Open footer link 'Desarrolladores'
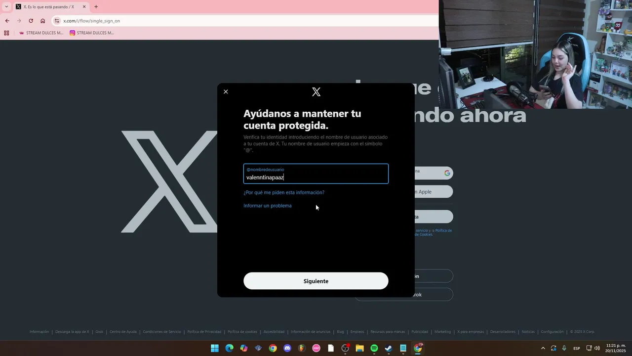 (x=503, y=332)
